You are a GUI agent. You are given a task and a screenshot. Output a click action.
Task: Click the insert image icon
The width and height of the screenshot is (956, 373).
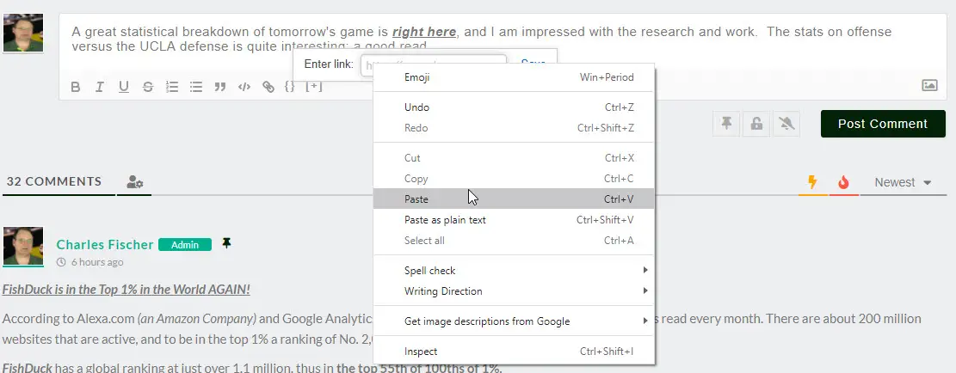(x=929, y=85)
